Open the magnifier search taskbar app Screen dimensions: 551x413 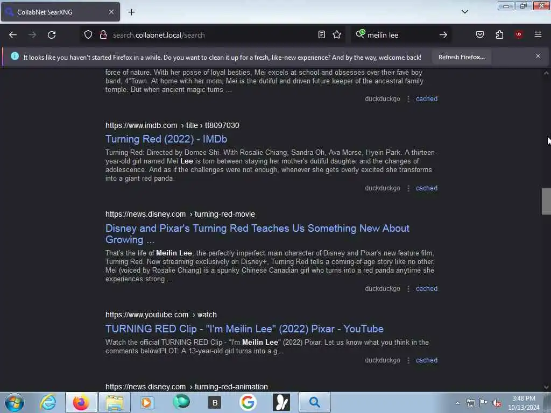(314, 402)
